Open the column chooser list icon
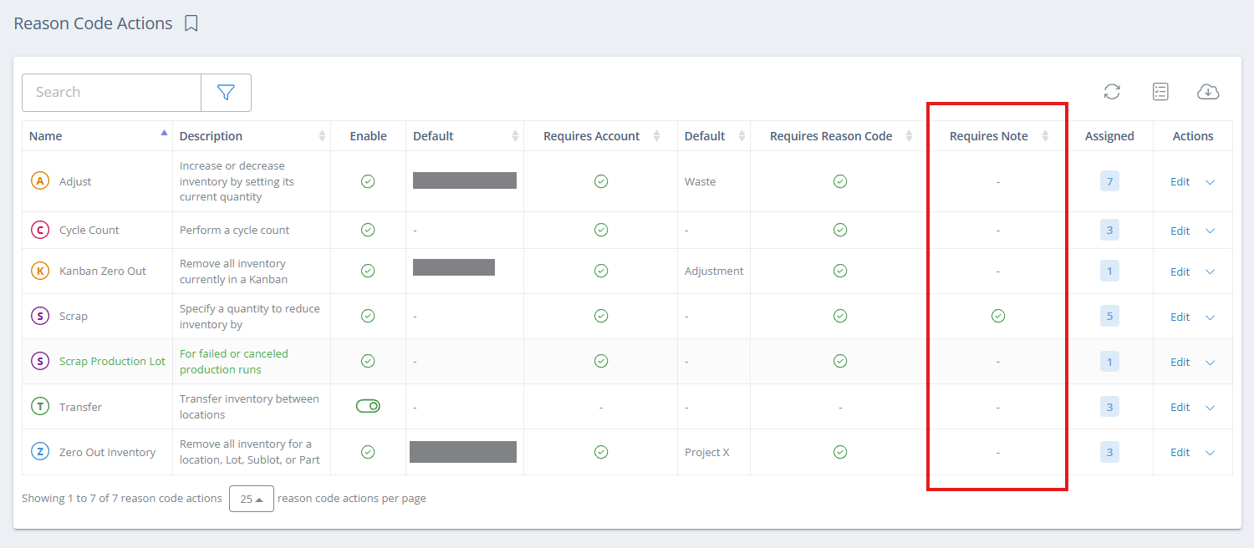Screen dimensions: 1254x548 pyautogui.click(x=1160, y=92)
